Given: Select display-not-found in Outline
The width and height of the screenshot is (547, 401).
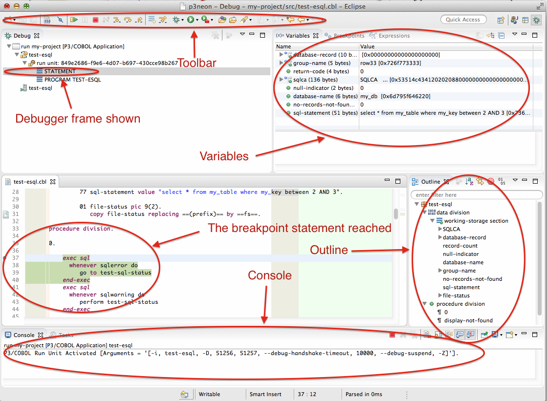Looking at the screenshot, I should coord(468,320).
